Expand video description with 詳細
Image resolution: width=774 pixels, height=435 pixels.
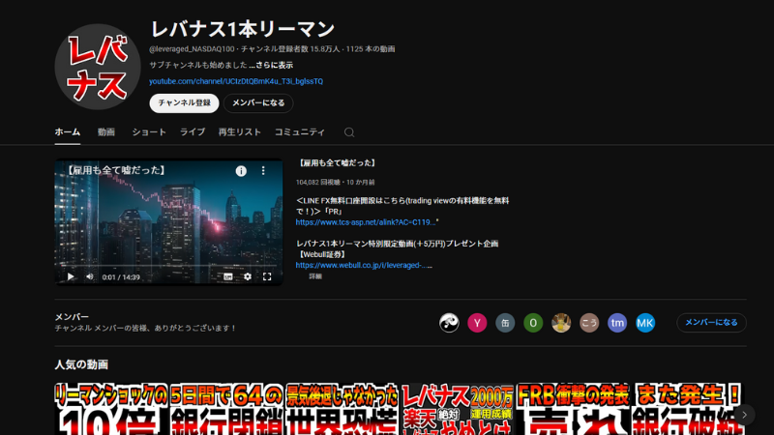pyautogui.click(x=315, y=276)
